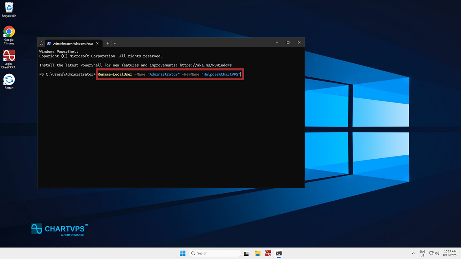Launch Google Chrome from the desktop
The image size is (461, 259).
(9, 32)
